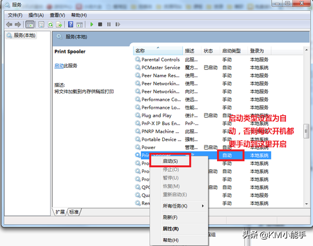Switch to the 标准 tab
Image resolution: width=313 pixels, height=246 pixels.
coord(74,212)
